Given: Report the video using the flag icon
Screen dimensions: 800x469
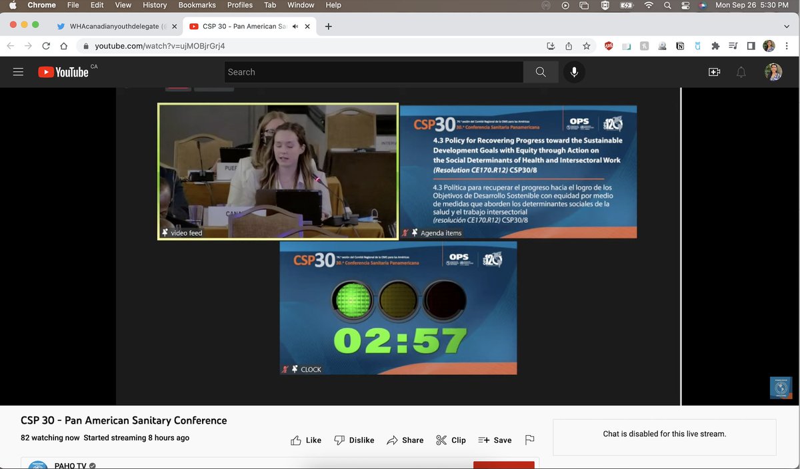Looking at the screenshot, I should click(x=529, y=440).
